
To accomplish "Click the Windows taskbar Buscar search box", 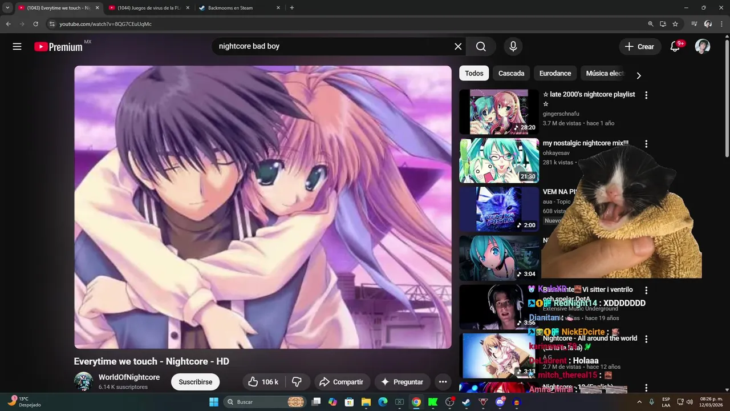I will pos(265,402).
